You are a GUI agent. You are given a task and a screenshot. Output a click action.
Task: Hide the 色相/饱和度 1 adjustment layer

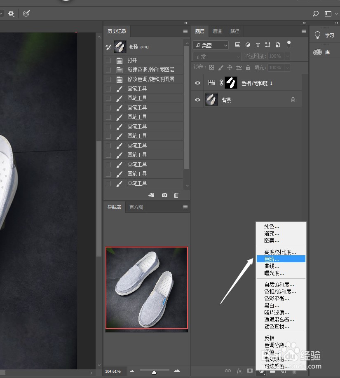(x=197, y=83)
